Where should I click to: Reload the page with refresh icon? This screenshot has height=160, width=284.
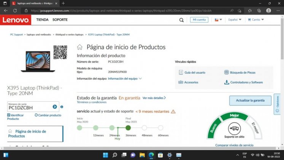tap(15, 11)
